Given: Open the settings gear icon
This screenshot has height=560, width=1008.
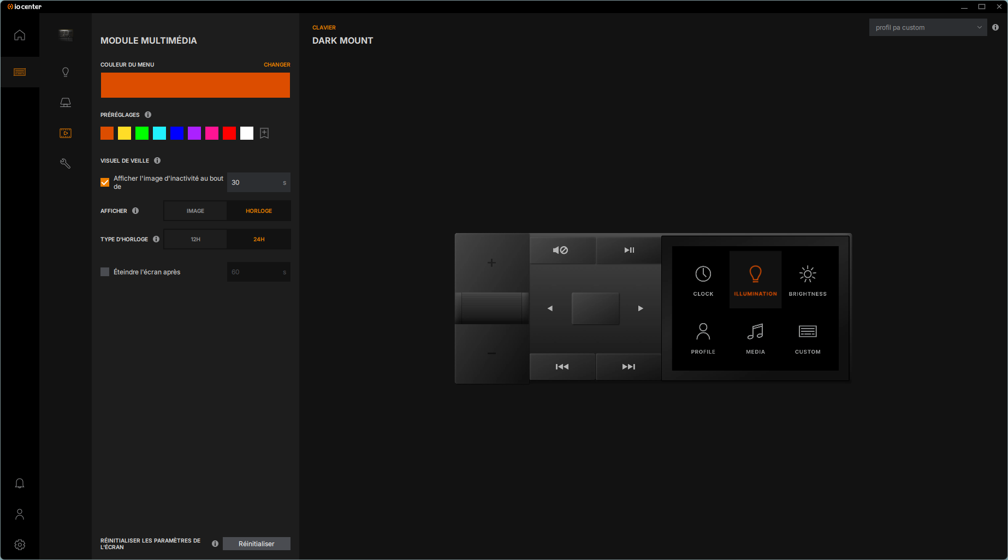Looking at the screenshot, I should pos(20,545).
